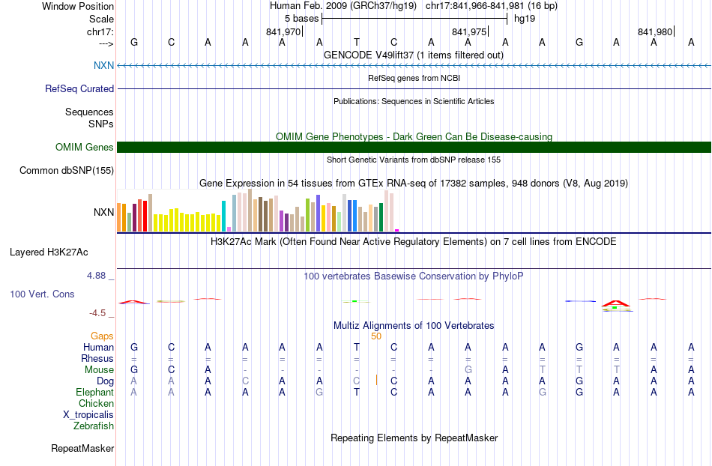Screen dimensions: 712x466
Task: Open the Common dbSNP(155) track label
Action: point(66,171)
